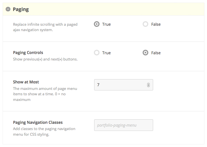Decrease Show at Most with stepper down arrow
Viewport: 207px width, 147px height.
148,86
